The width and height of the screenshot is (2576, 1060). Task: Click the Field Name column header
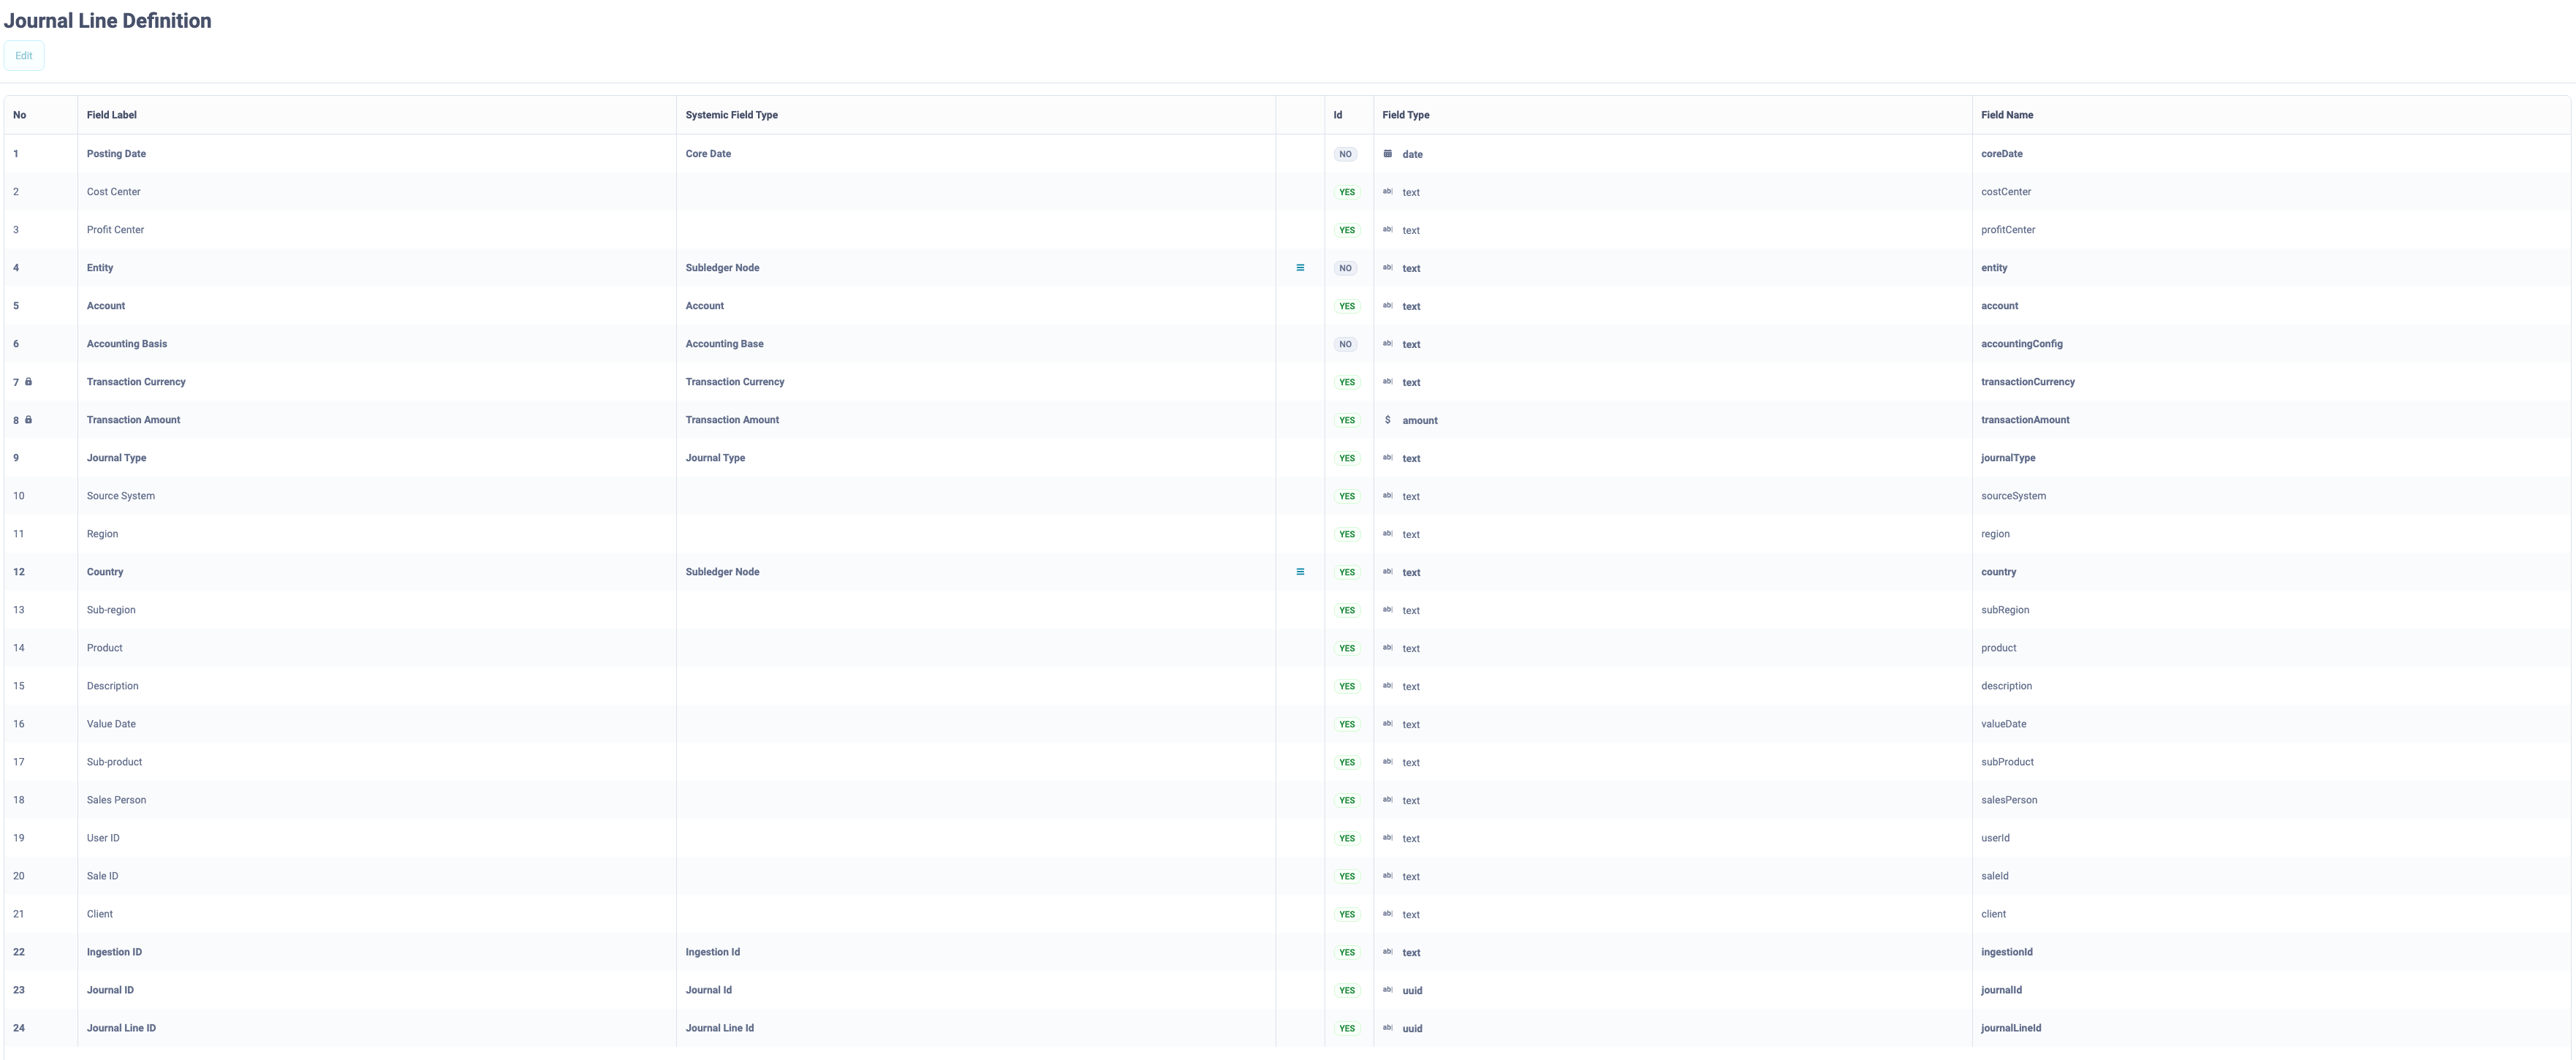(x=2006, y=115)
